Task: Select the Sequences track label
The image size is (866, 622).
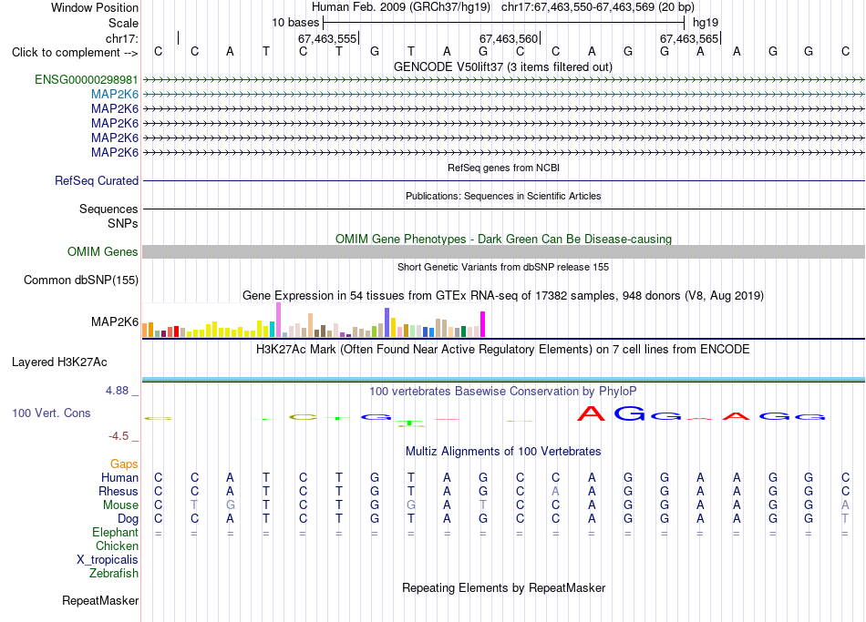Action: point(108,209)
